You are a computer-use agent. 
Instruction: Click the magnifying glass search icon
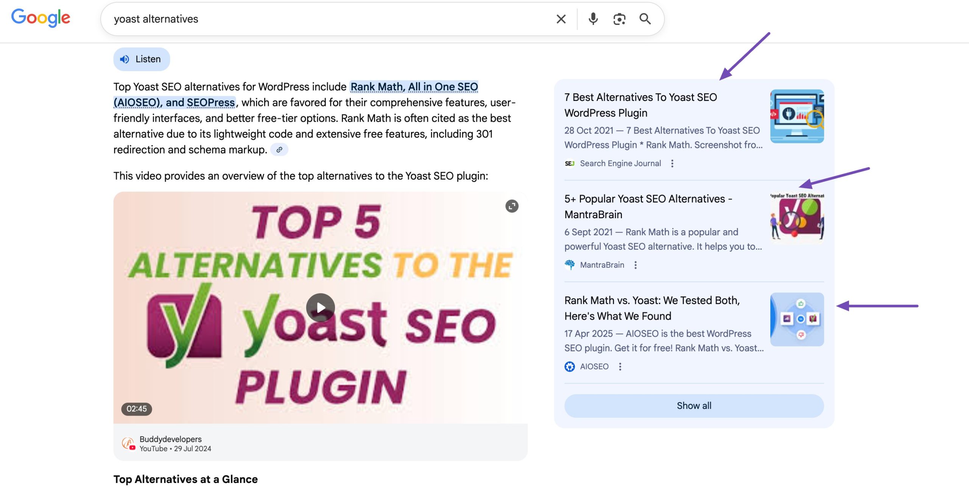[645, 19]
